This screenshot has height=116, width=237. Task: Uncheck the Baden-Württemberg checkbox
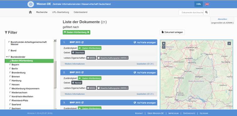(10, 61)
